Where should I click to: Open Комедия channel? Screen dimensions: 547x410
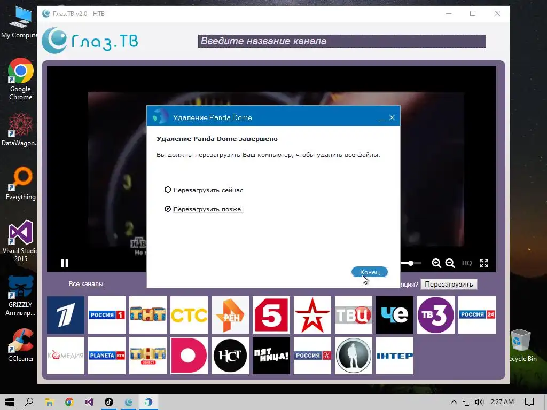coord(66,355)
